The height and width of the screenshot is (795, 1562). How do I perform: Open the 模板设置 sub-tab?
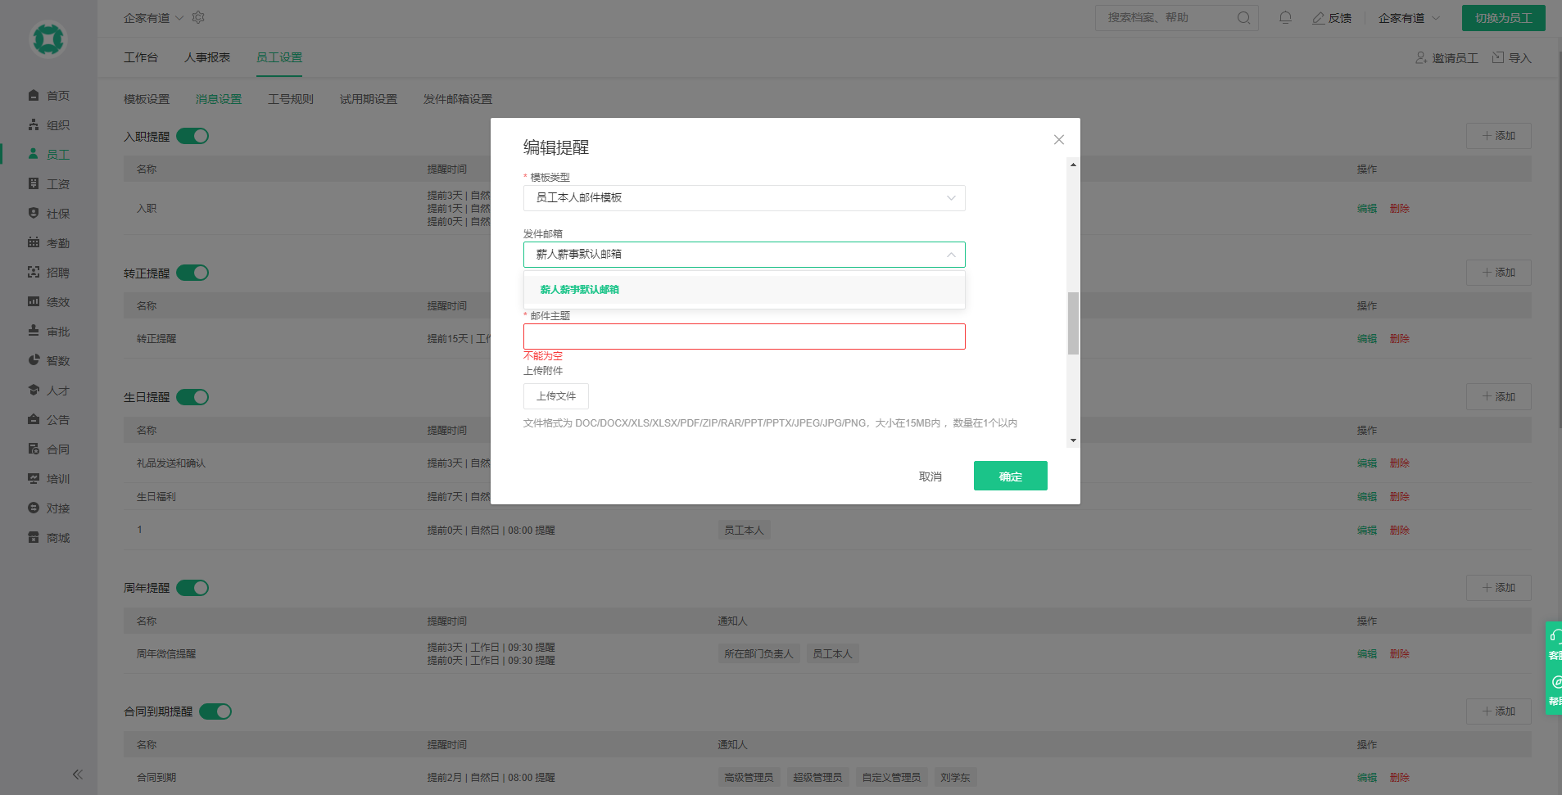pos(147,99)
